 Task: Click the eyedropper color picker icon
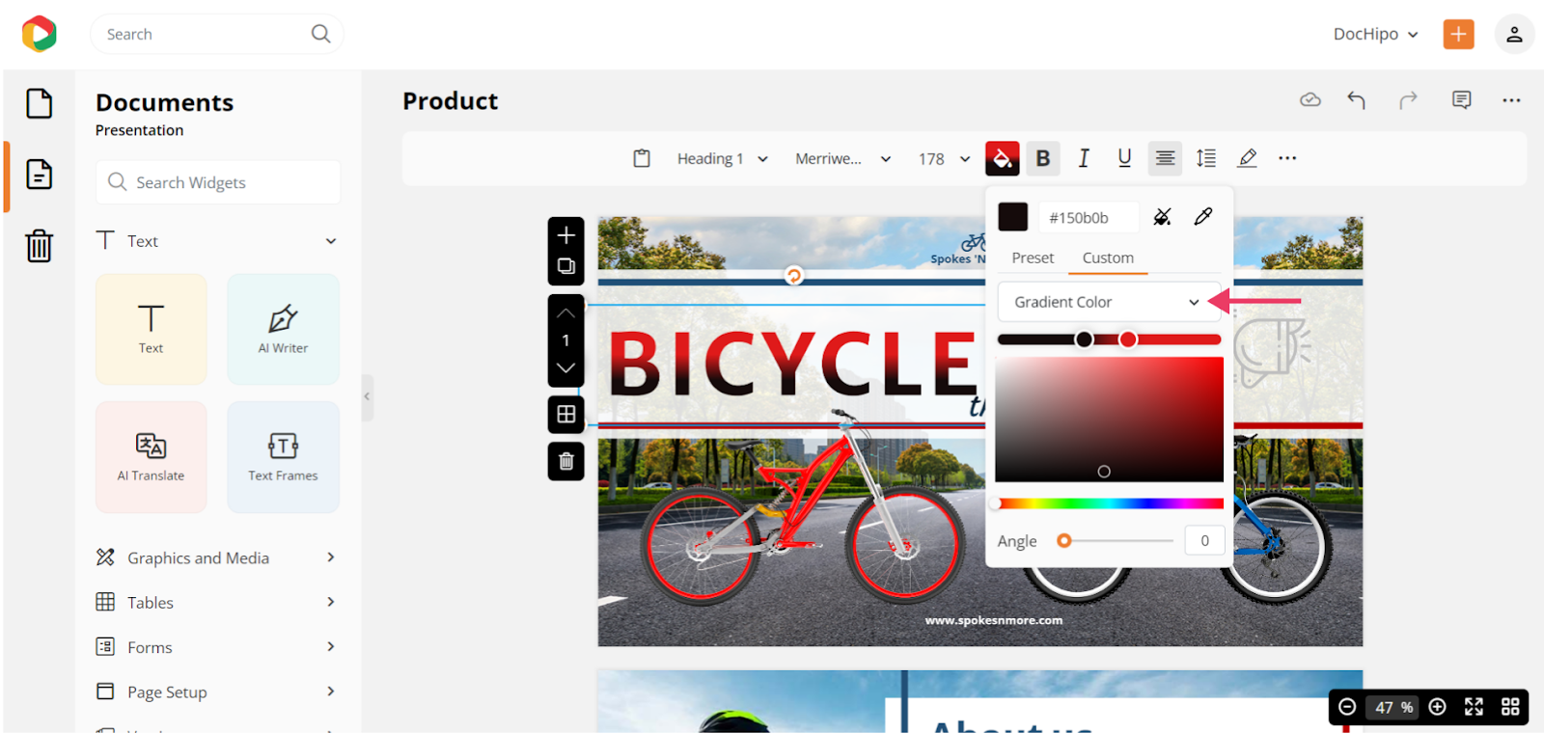[1202, 217]
